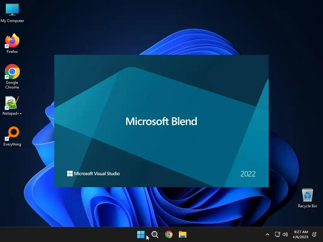Open the notifications bell icon
The image size is (323, 242).
click(314, 234)
